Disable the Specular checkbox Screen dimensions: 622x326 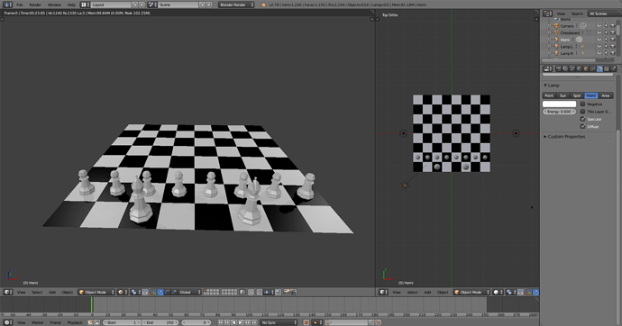582,119
